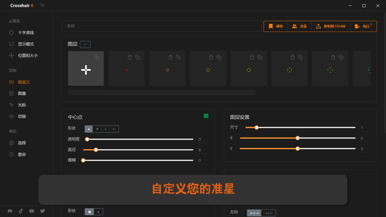Duplicate the white cross layer
This screenshot has width=386, height=217.
pyautogui.click(x=97, y=57)
